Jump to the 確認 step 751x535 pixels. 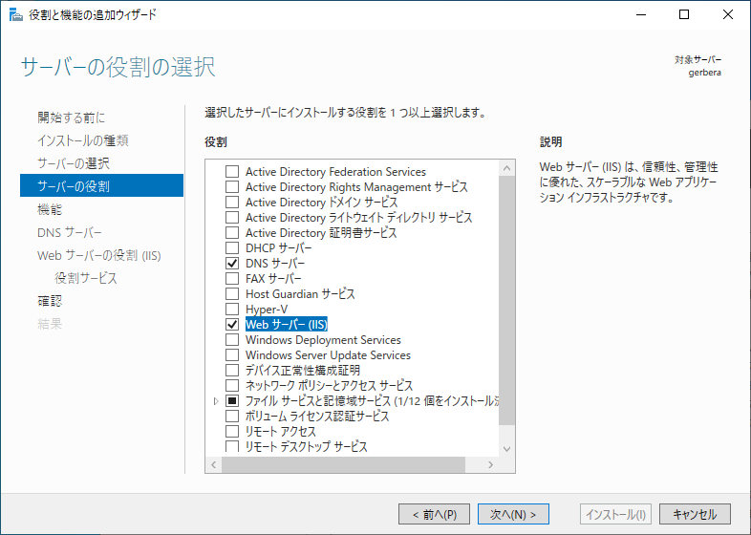pos(50,301)
